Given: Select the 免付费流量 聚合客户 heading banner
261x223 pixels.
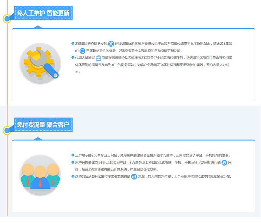Looking at the screenshot, I should point(43,125).
